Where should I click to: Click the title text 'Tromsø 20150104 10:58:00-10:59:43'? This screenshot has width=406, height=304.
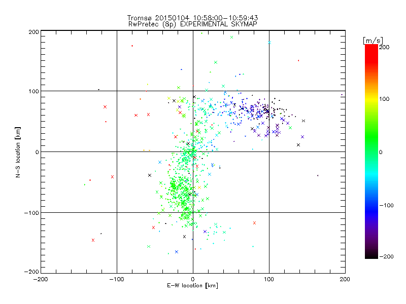pyautogui.click(x=192, y=18)
